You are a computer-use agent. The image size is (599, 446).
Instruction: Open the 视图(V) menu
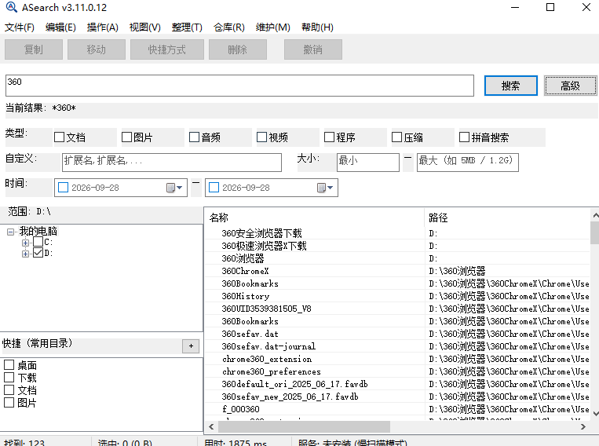[x=144, y=27]
